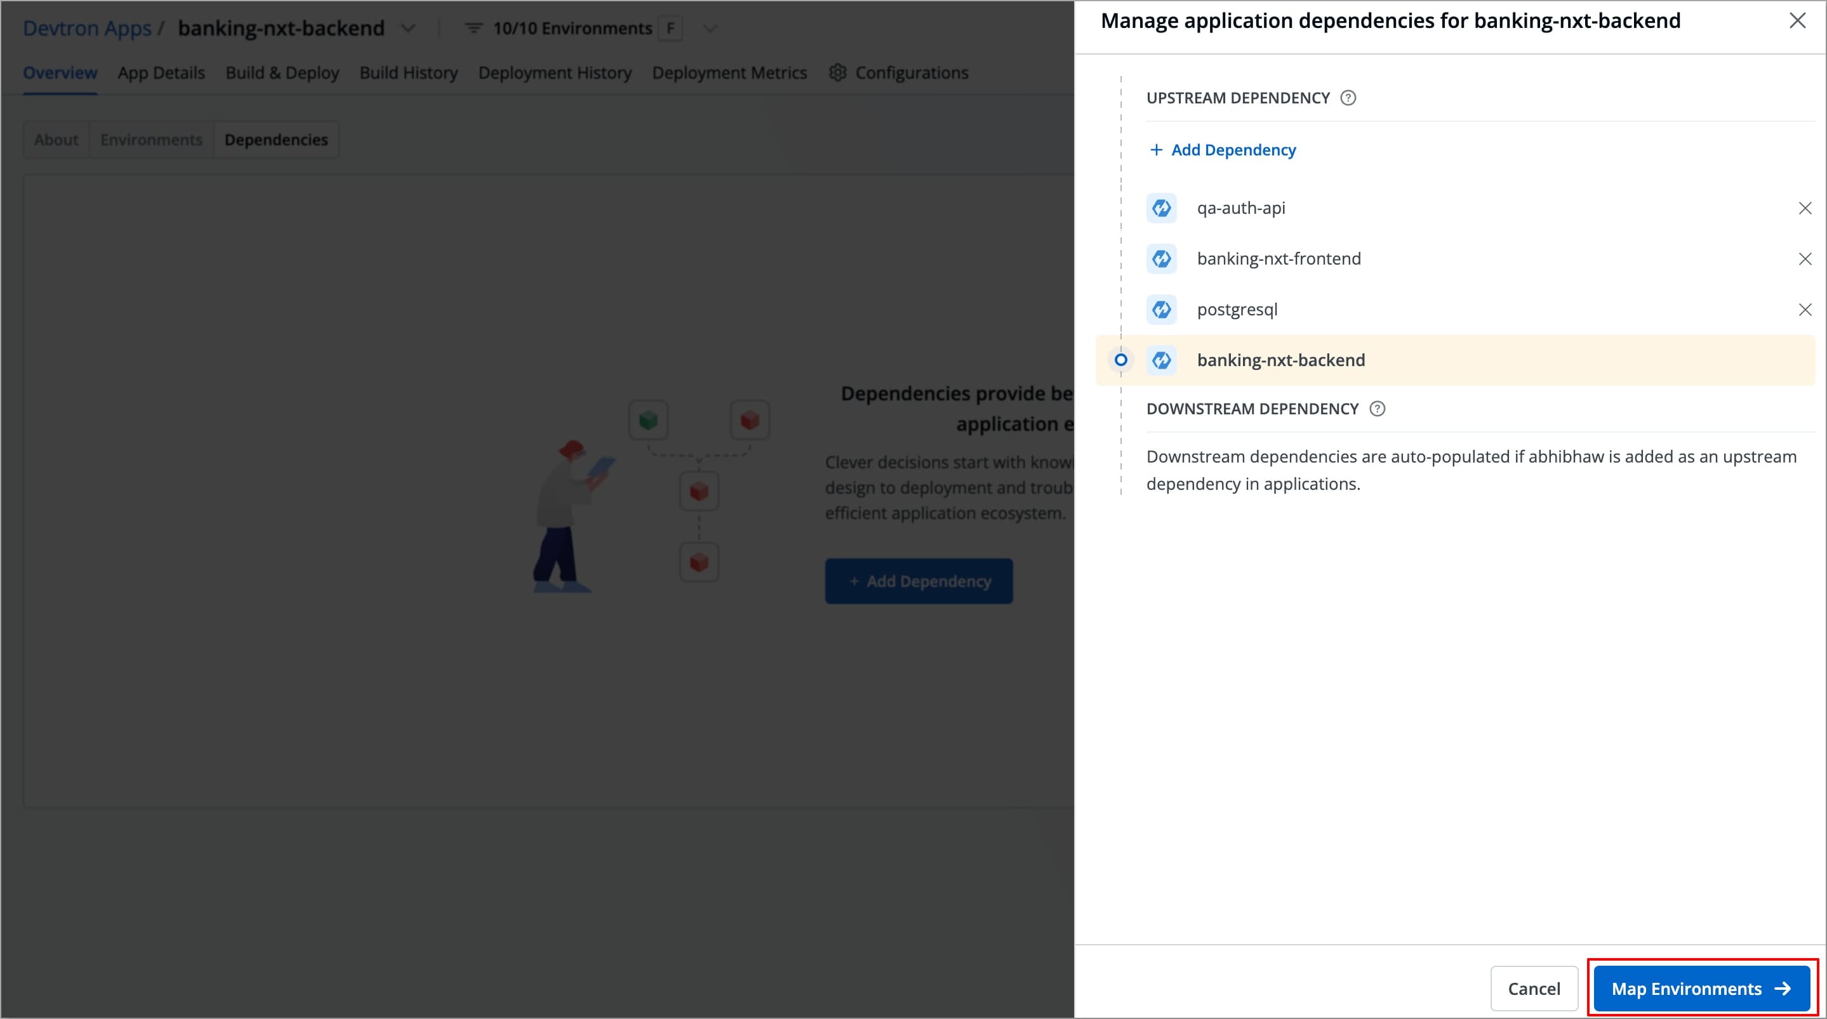
Task: Open Downstream Dependency help tooltip icon
Action: (1377, 409)
